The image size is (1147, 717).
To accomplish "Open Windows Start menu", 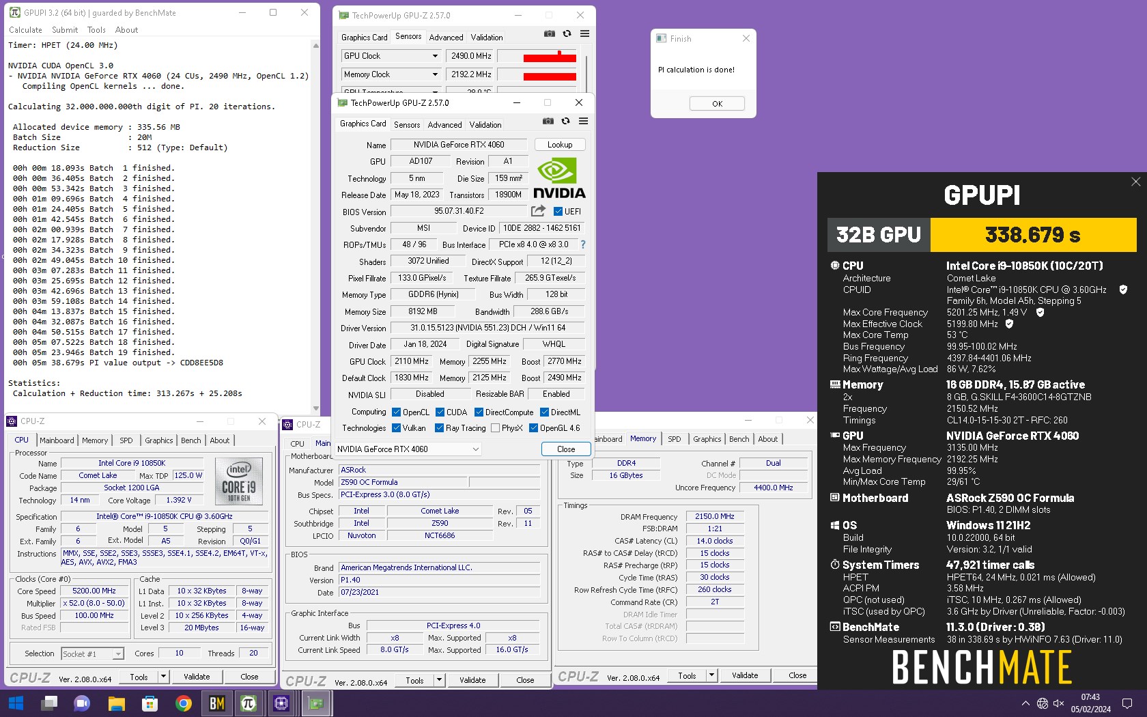I will pos(16,703).
